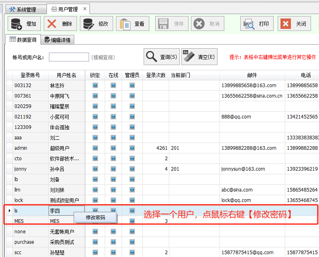Switch to the 系统管理 tab
This screenshot has height=257, width=319.
tap(26, 9)
